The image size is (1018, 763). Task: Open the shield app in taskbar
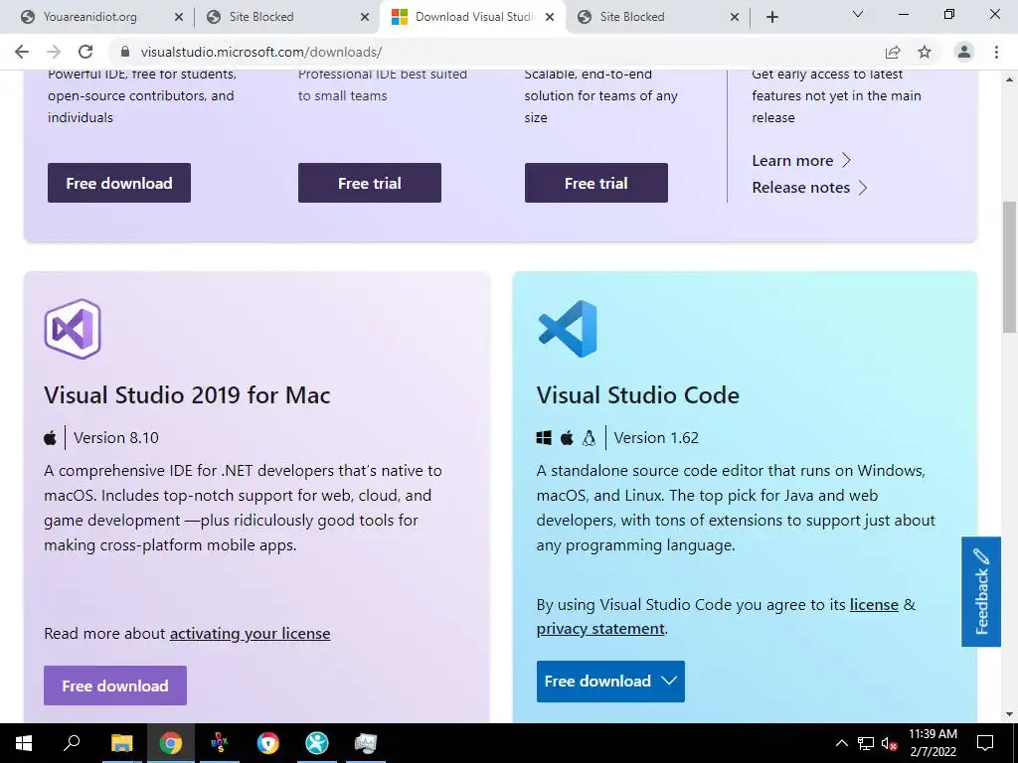click(x=268, y=743)
